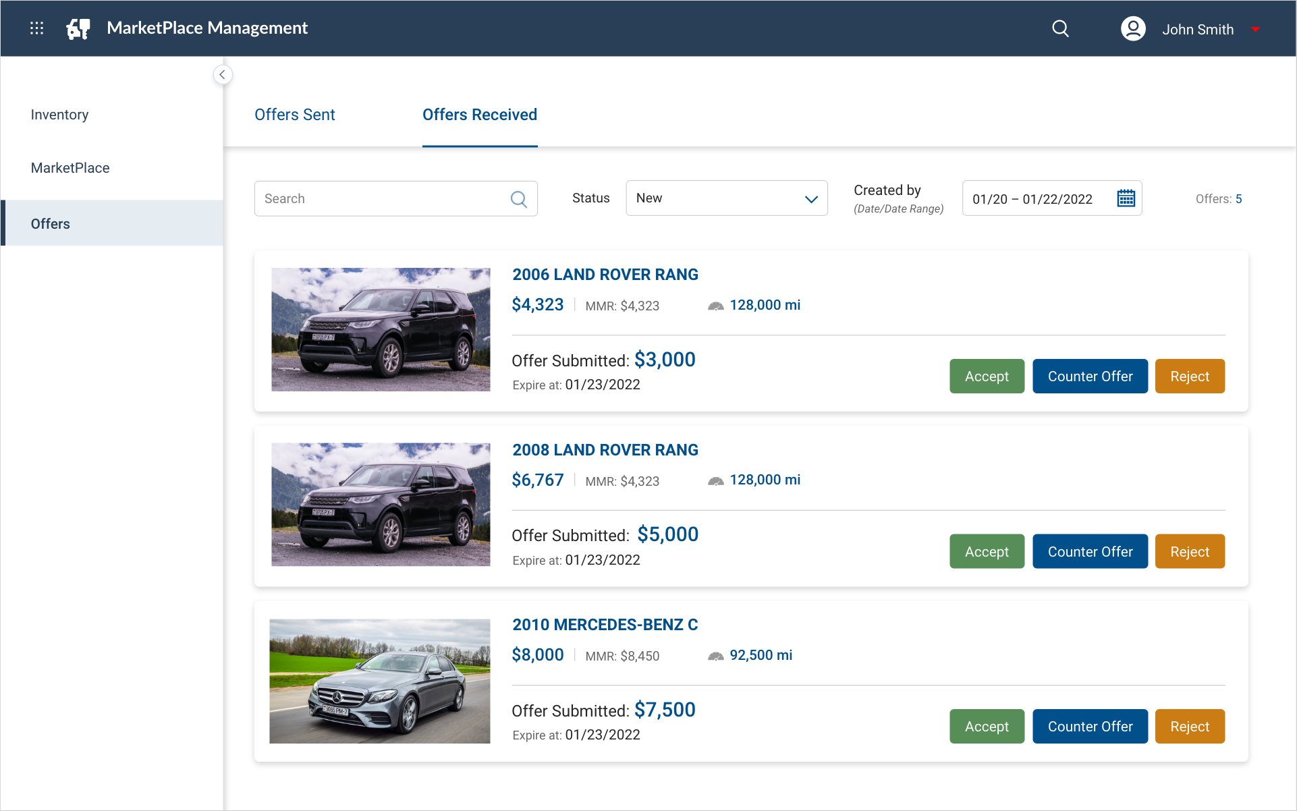Click the John Smith avatar icon

tap(1133, 29)
